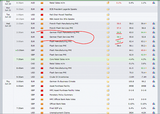Click actual value 58.1 for German Services
Screen dimensions: 160x114
pos(119,37)
